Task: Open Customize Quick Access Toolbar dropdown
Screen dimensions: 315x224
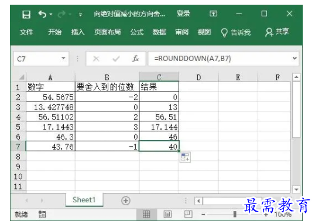Action: (x=80, y=14)
